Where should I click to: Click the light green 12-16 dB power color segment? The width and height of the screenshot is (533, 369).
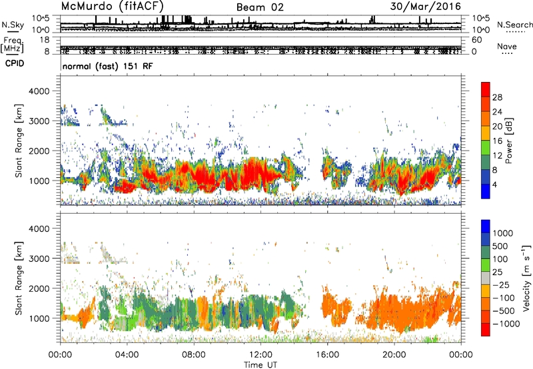coord(486,148)
